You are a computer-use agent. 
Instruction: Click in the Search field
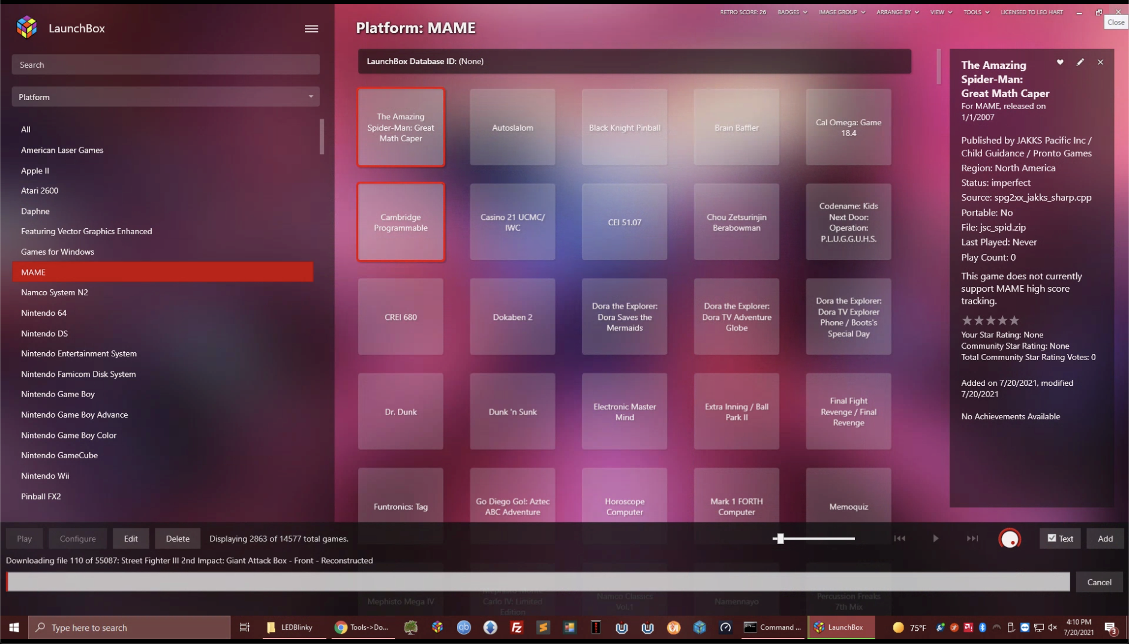click(x=165, y=65)
